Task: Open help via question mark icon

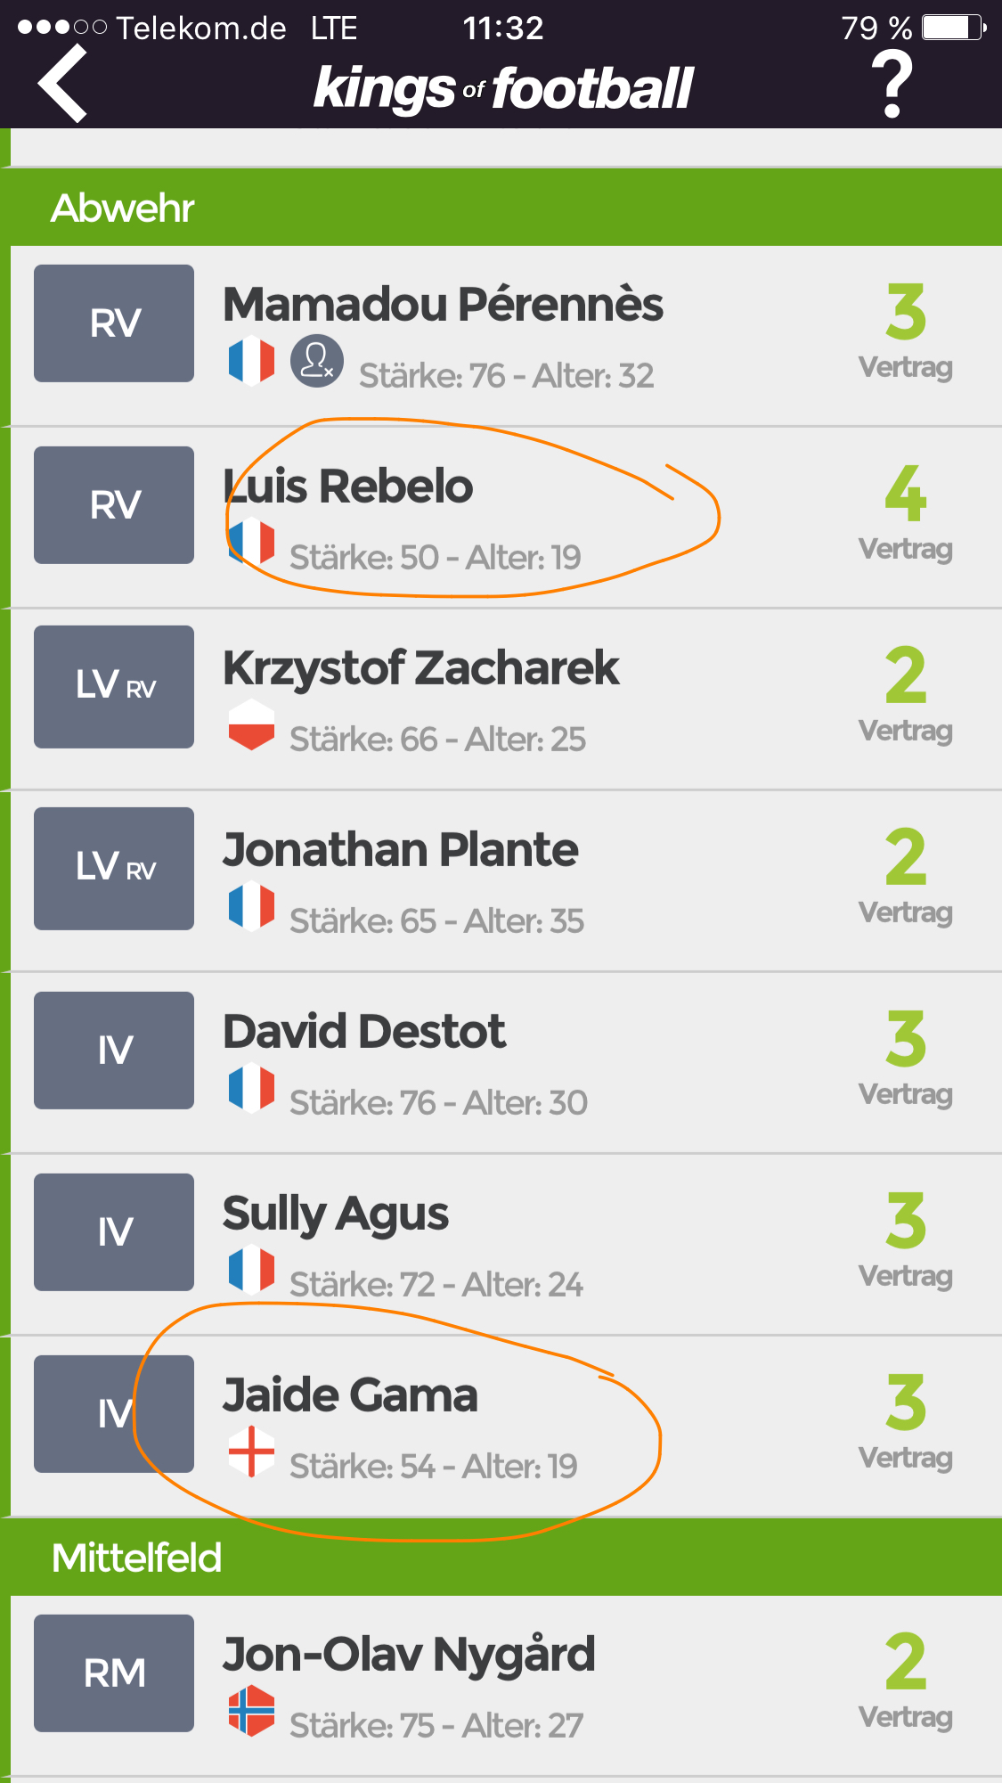Action: point(892,84)
